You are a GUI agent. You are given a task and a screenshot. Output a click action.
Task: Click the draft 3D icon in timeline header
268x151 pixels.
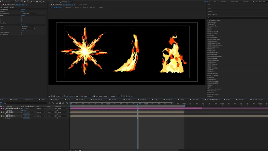53,103
